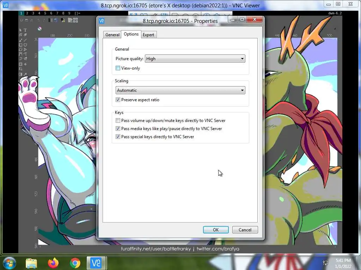Screen dimensions: 361x270
Task: Select the Options tab
Action: (x=131, y=34)
